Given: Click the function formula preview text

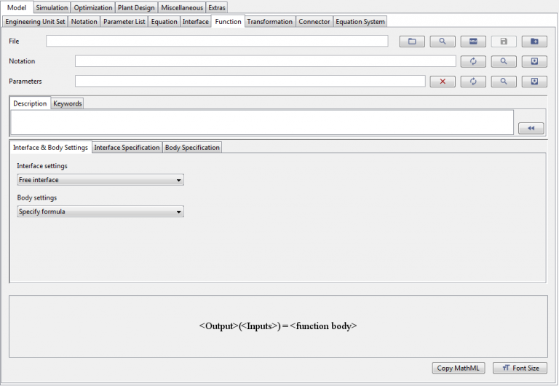Looking at the screenshot, I should [x=278, y=326].
